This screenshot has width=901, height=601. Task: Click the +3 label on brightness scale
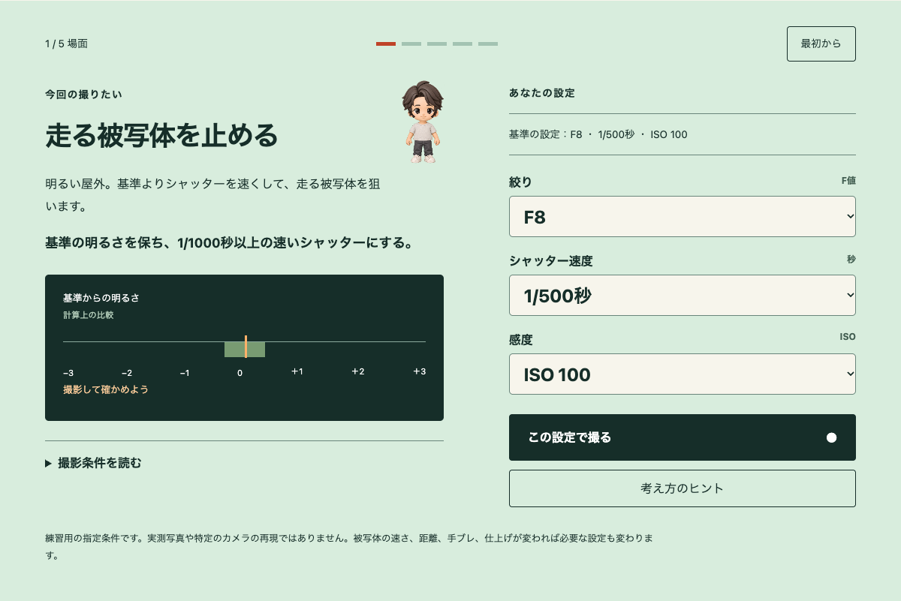420,371
